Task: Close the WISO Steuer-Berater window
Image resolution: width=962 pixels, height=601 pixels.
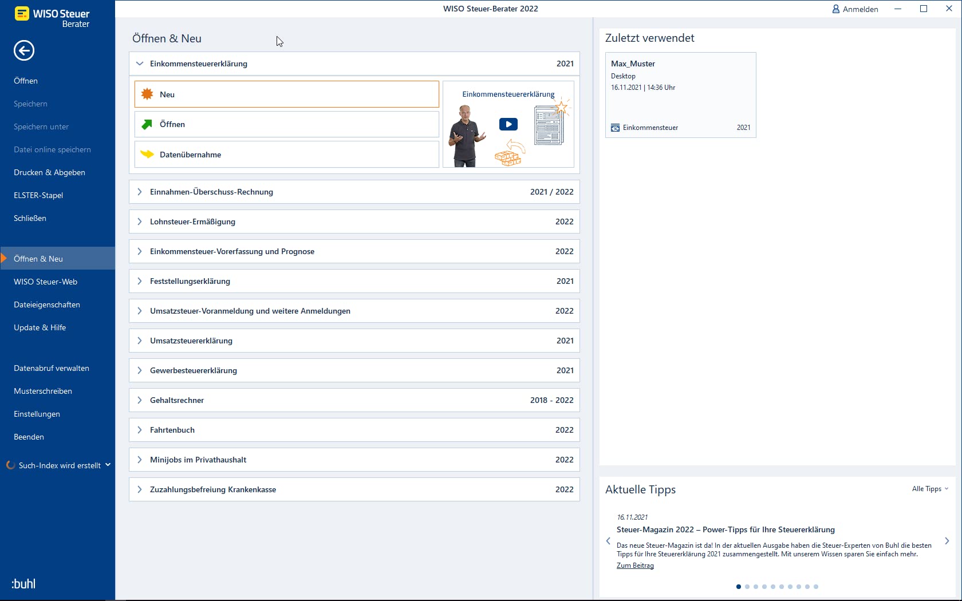Action: [949, 9]
